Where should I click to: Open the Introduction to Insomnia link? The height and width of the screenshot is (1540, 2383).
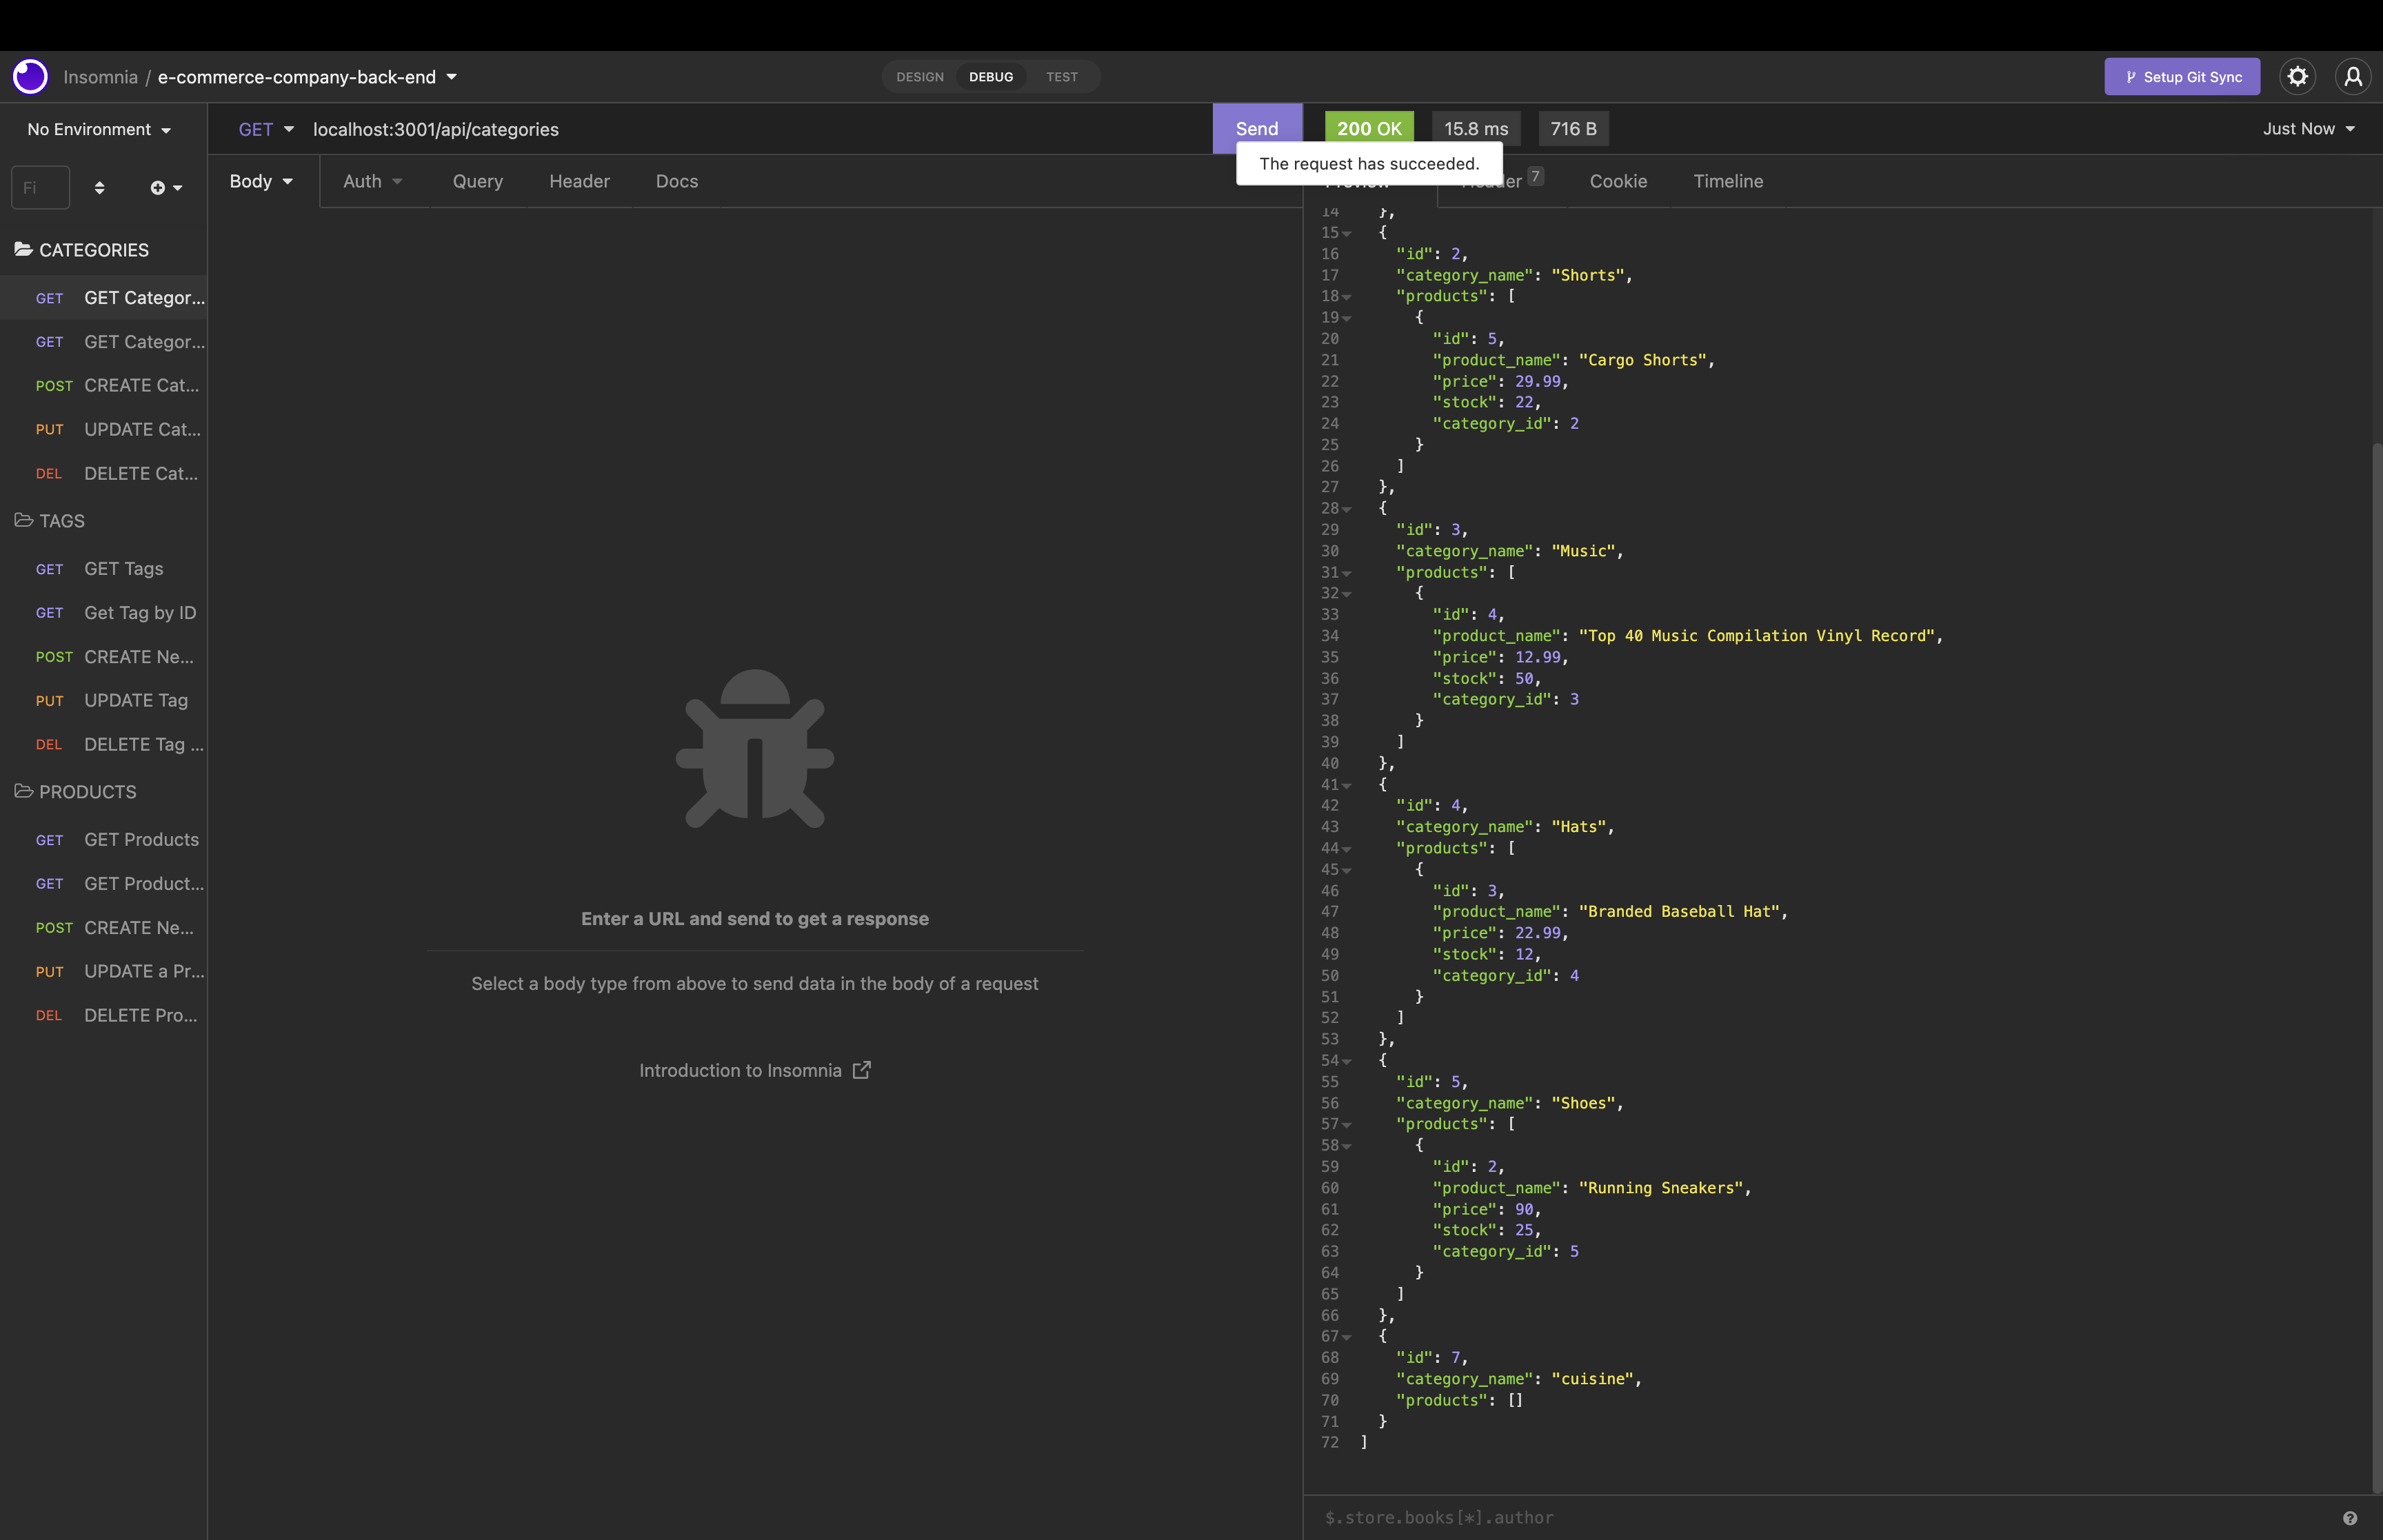755,1070
